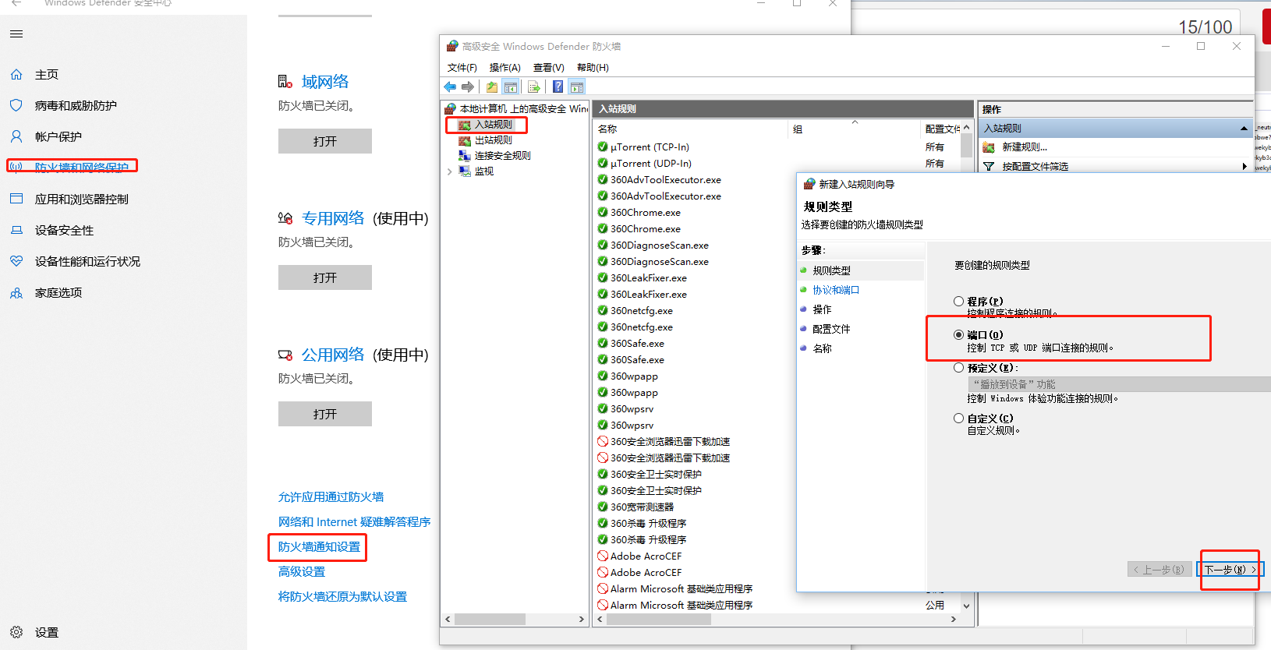Open Device performance and health (设备性能和运行状况)

tap(87, 261)
